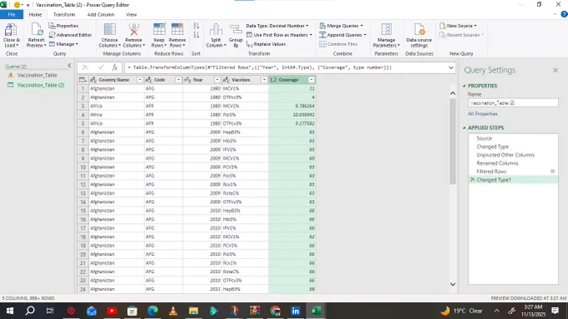Open Country Name column filter dropdown
The width and height of the screenshot is (568, 319).
click(x=139, y=80)
